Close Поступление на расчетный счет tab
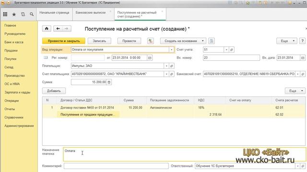Image resolution: width=307 pixels, height=172 pixels. point(162,11)
